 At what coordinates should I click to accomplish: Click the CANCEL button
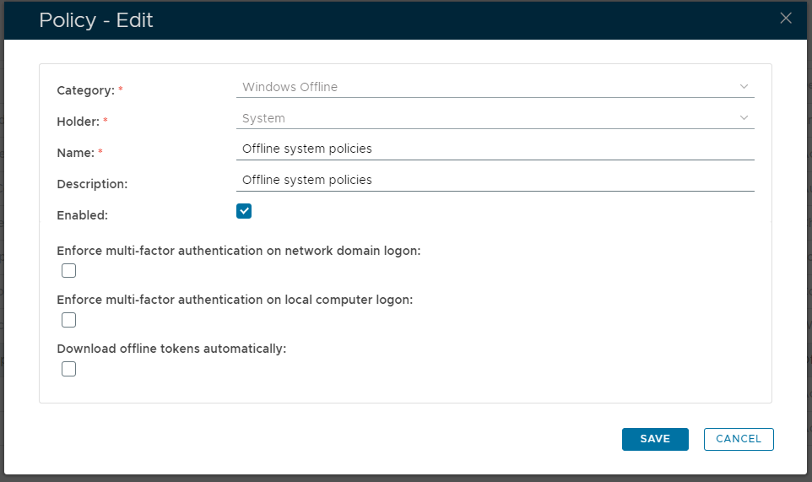[x=739, y=439]
